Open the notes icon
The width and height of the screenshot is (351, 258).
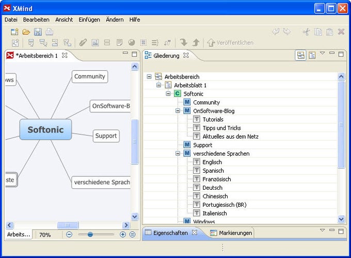tap(119, 42)
